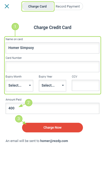Close the payment panel with X icon
105x186 pixels.
tap(7, 6)
